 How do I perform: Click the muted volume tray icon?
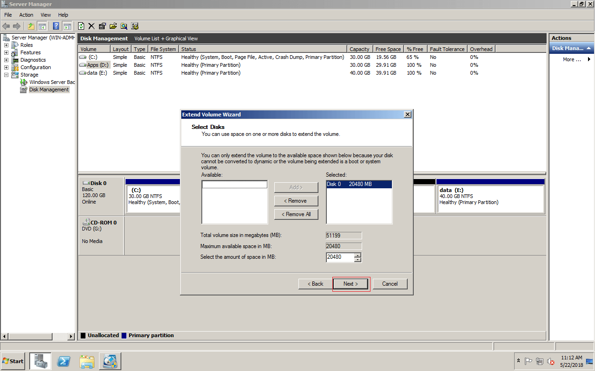tap(551, 361)
